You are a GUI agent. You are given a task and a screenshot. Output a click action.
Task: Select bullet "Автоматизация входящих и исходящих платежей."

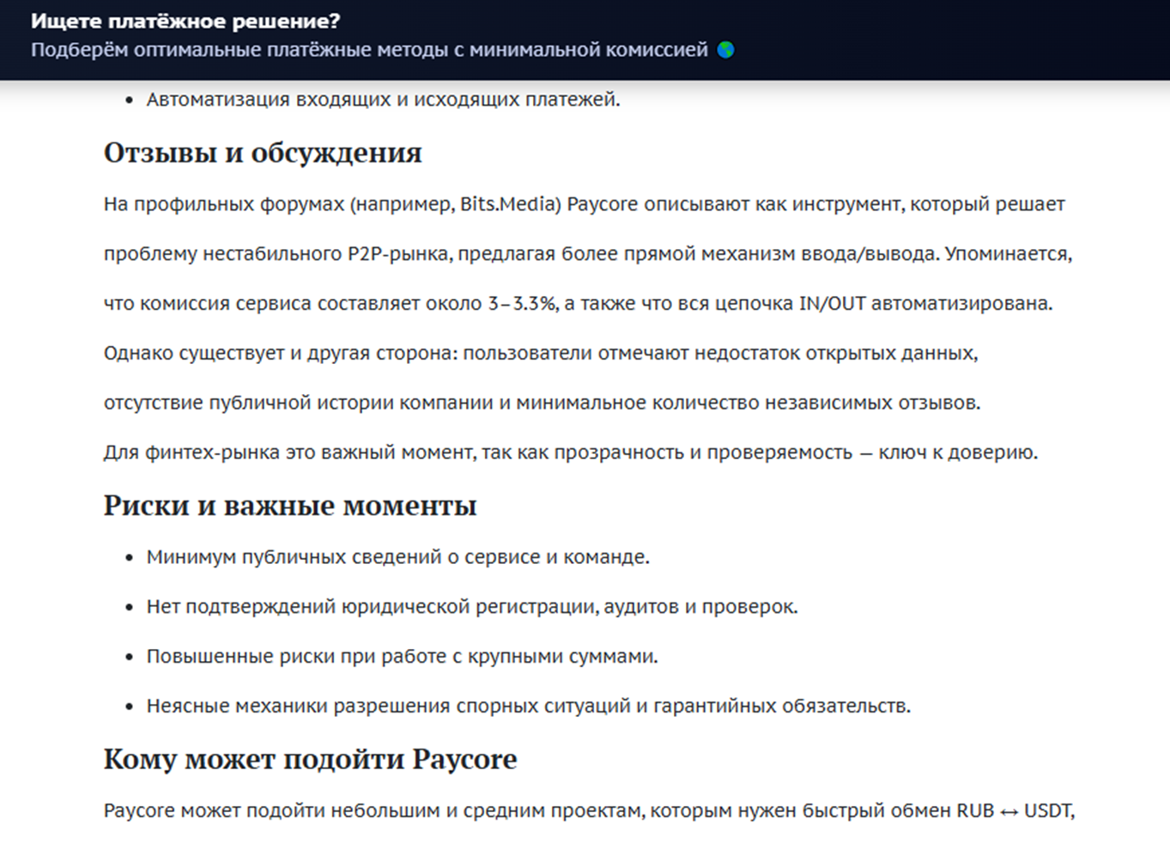[383, 100]
